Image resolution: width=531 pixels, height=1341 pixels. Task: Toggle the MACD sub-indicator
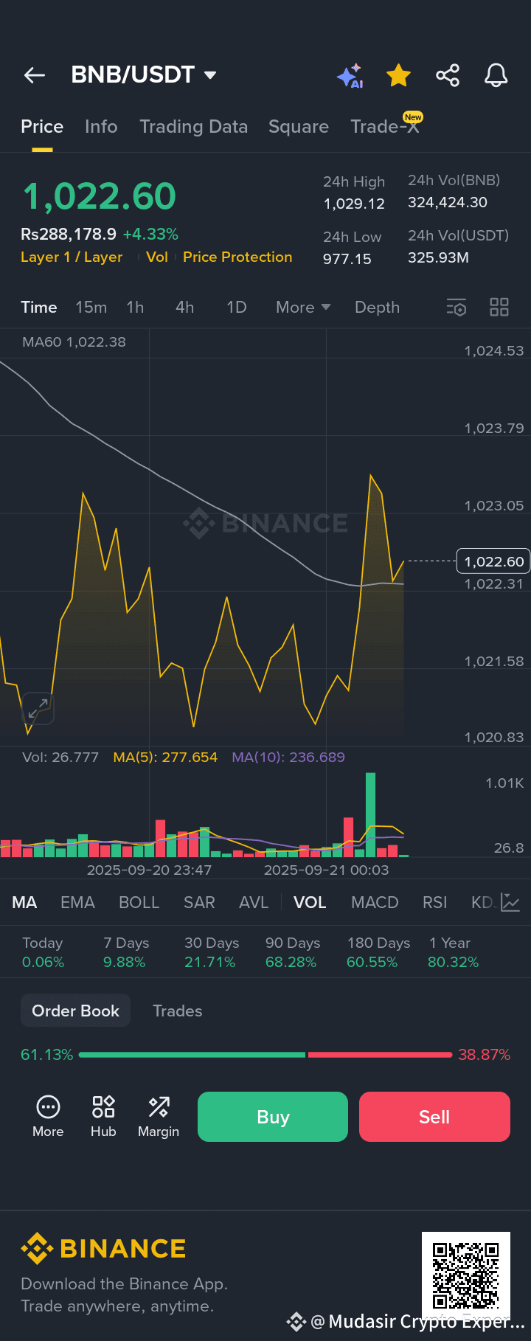[375, 902]
